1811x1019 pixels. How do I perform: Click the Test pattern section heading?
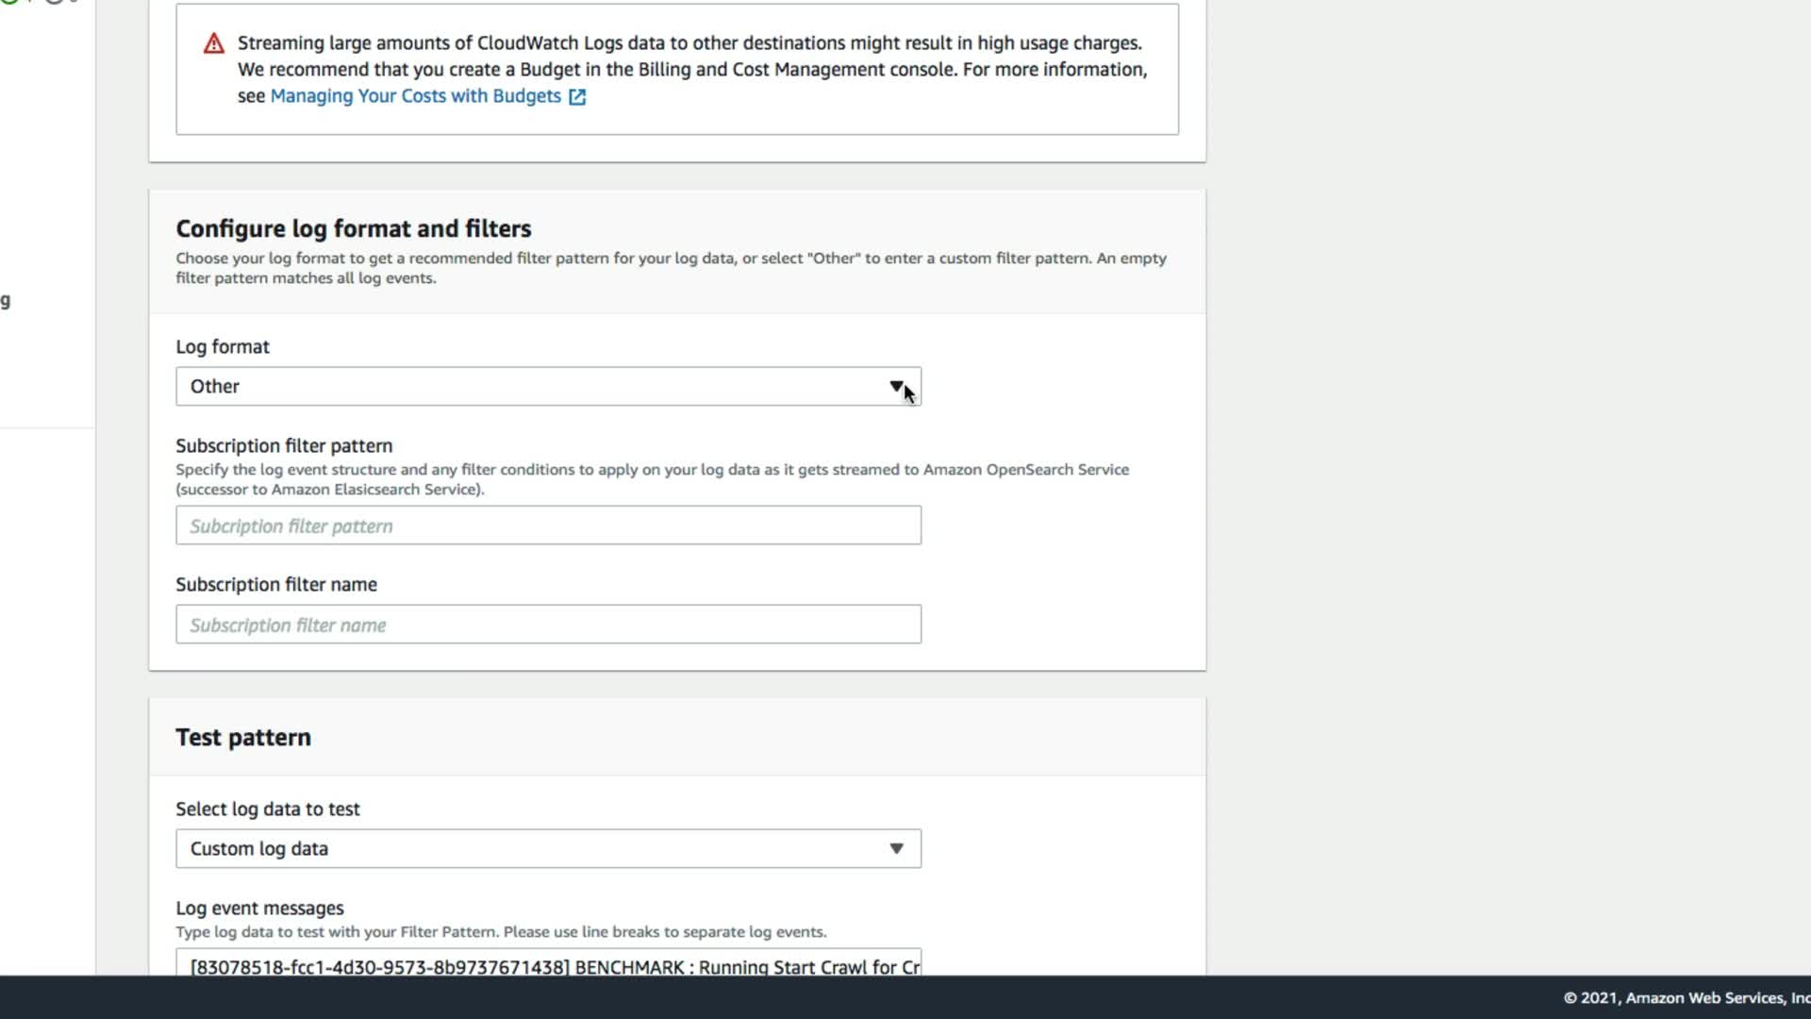coord(242,737)
